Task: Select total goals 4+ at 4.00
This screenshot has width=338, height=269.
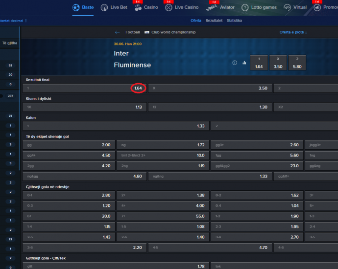Action: 163,206
